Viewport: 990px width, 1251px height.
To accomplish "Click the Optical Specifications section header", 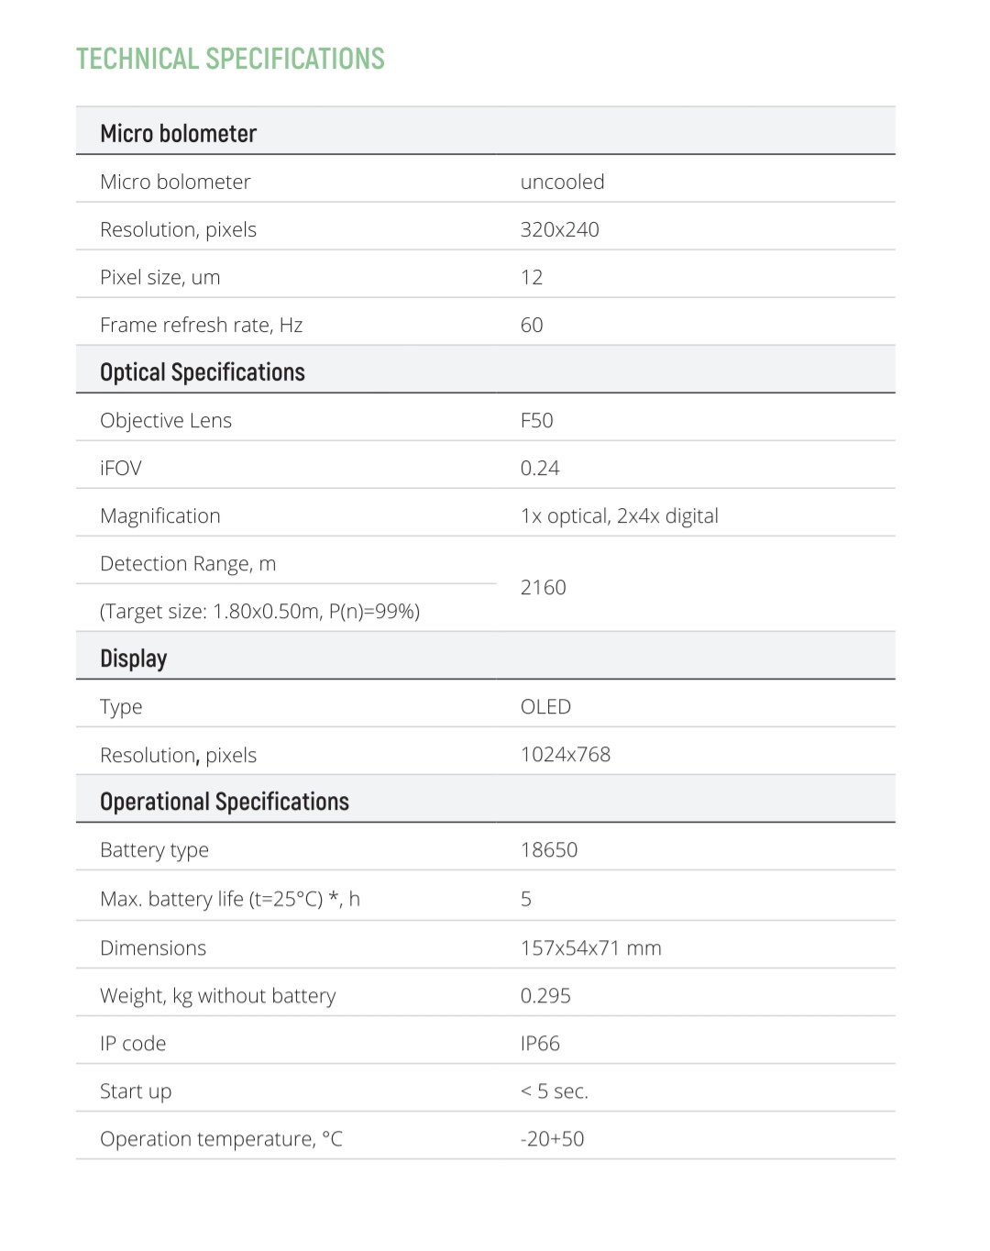I will tap(203, 372).
